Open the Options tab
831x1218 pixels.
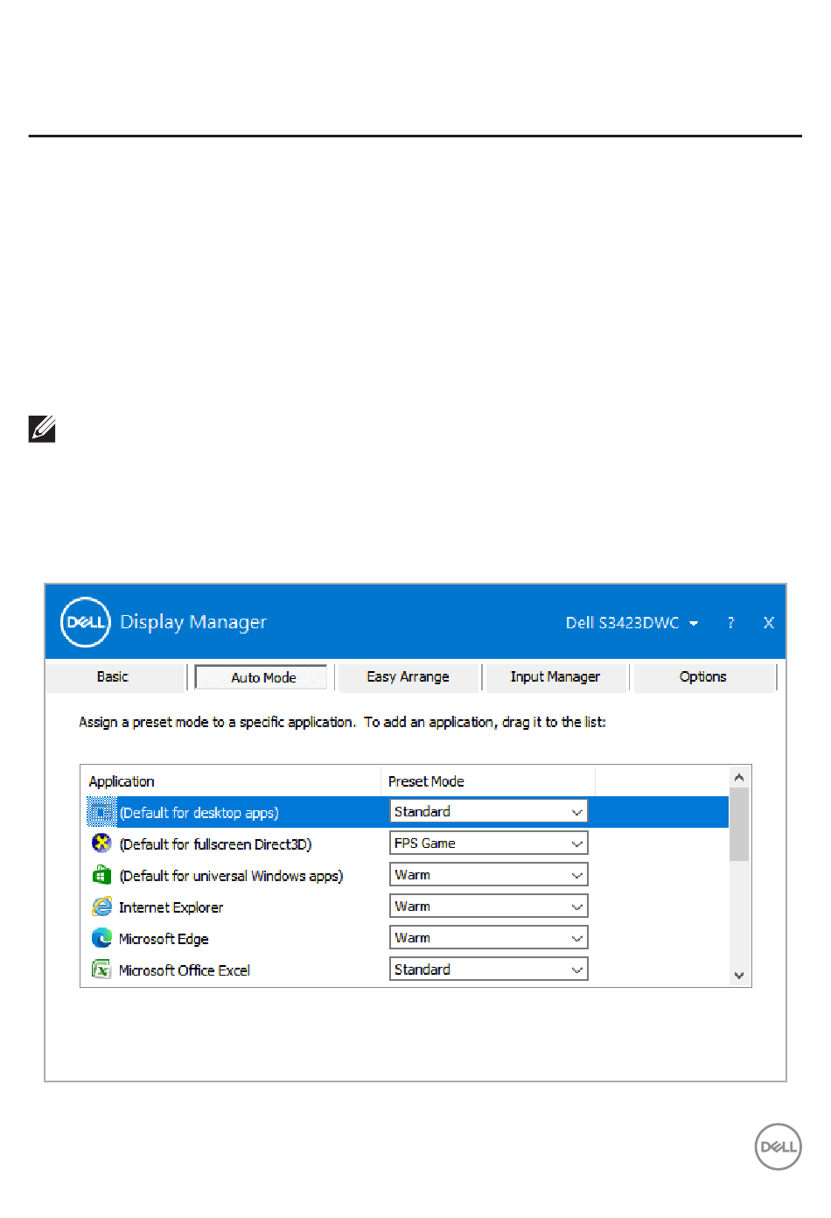[x=703, y=677]
